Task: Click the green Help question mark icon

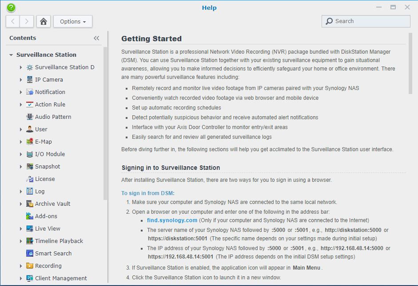Action: (x=11, y=8)
